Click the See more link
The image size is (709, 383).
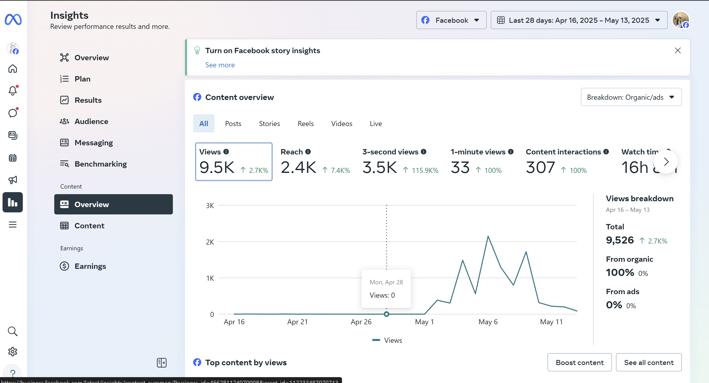click(220, 65)
